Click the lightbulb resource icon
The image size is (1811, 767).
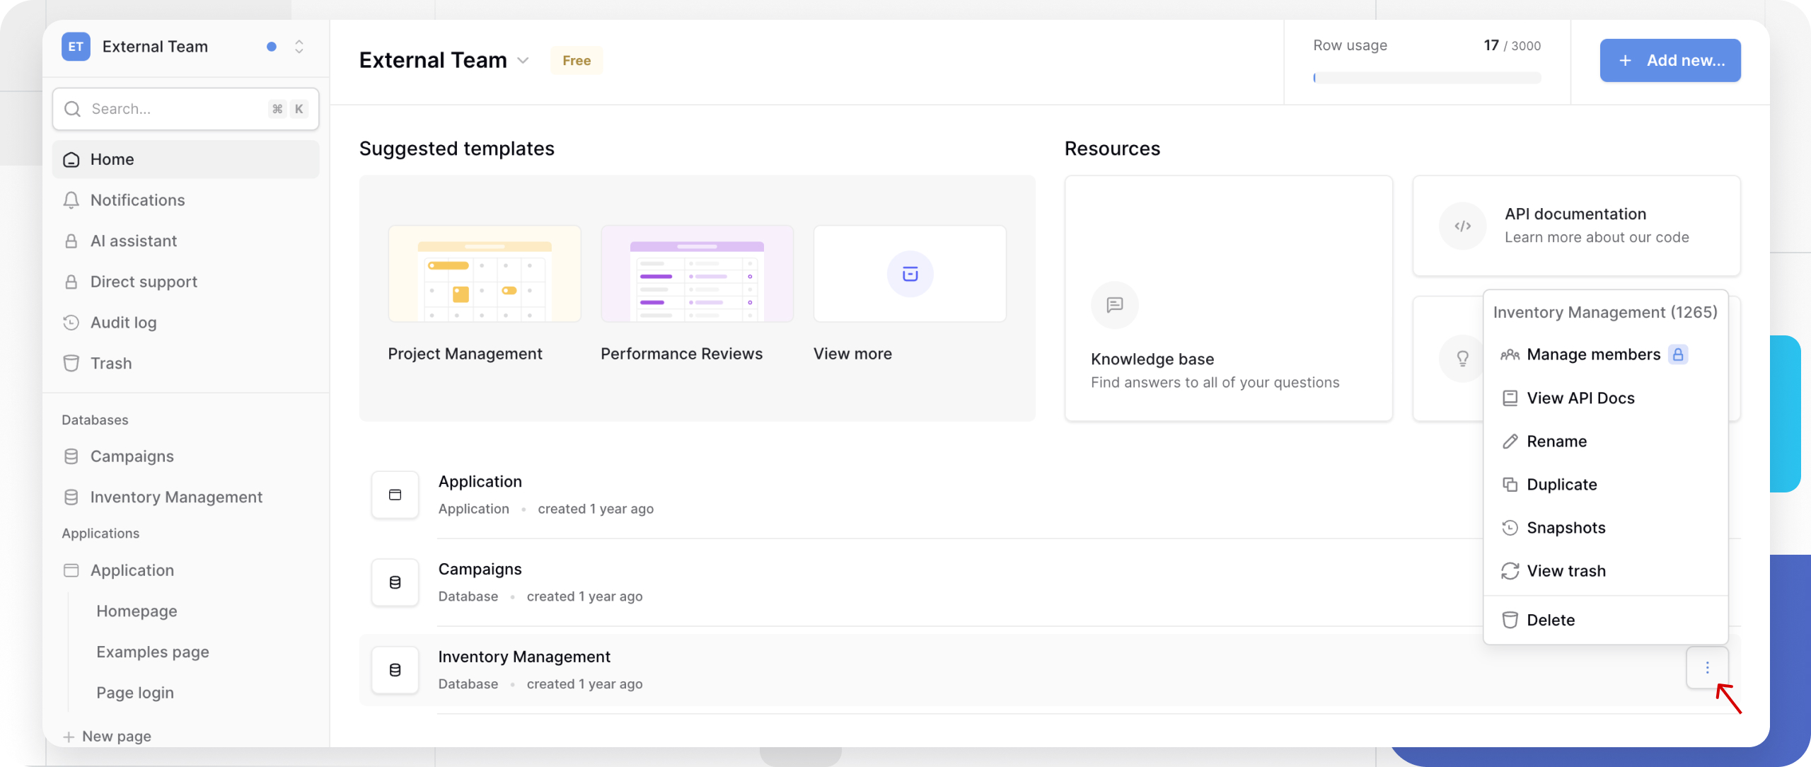[1462, 358]
